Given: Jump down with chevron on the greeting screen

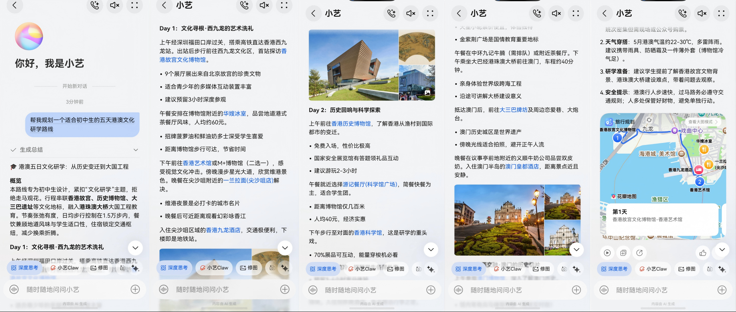Looking at the screenshot, I should click(135, 248).
